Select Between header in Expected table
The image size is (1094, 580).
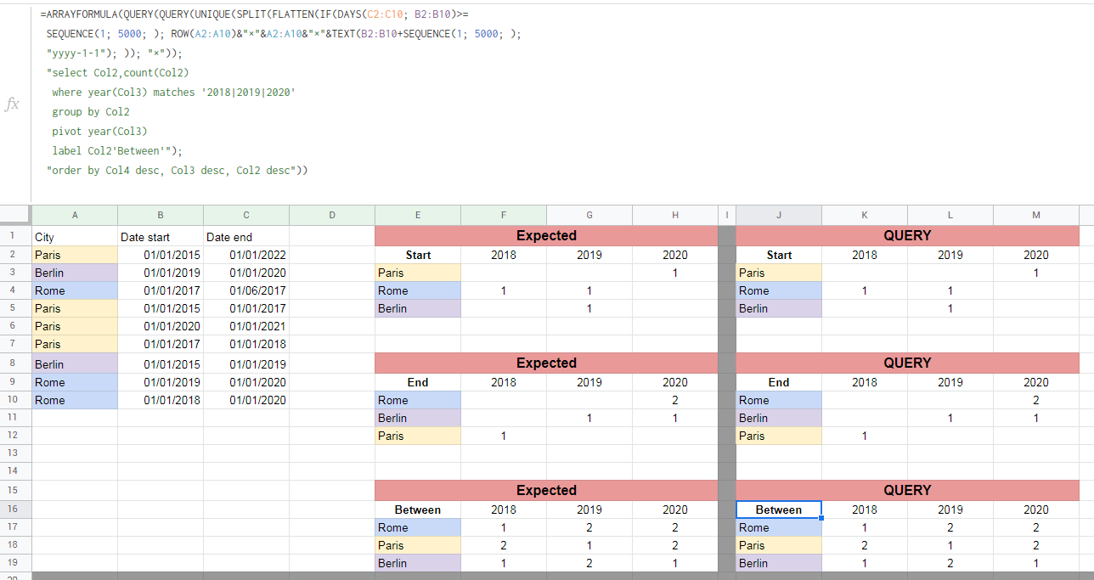point(418,510)
